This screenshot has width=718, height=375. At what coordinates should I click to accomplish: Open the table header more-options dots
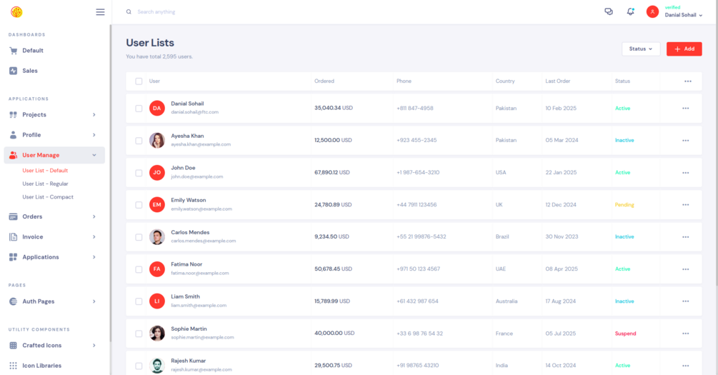[x=687, y=81]
